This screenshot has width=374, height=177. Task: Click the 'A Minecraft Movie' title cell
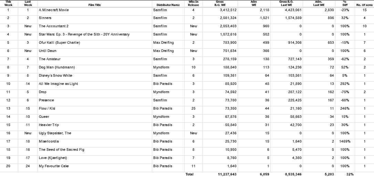tap(54, 10)
